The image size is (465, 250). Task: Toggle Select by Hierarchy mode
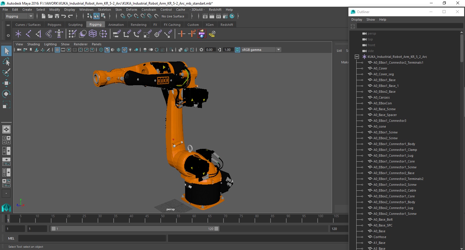pos(90,16)
